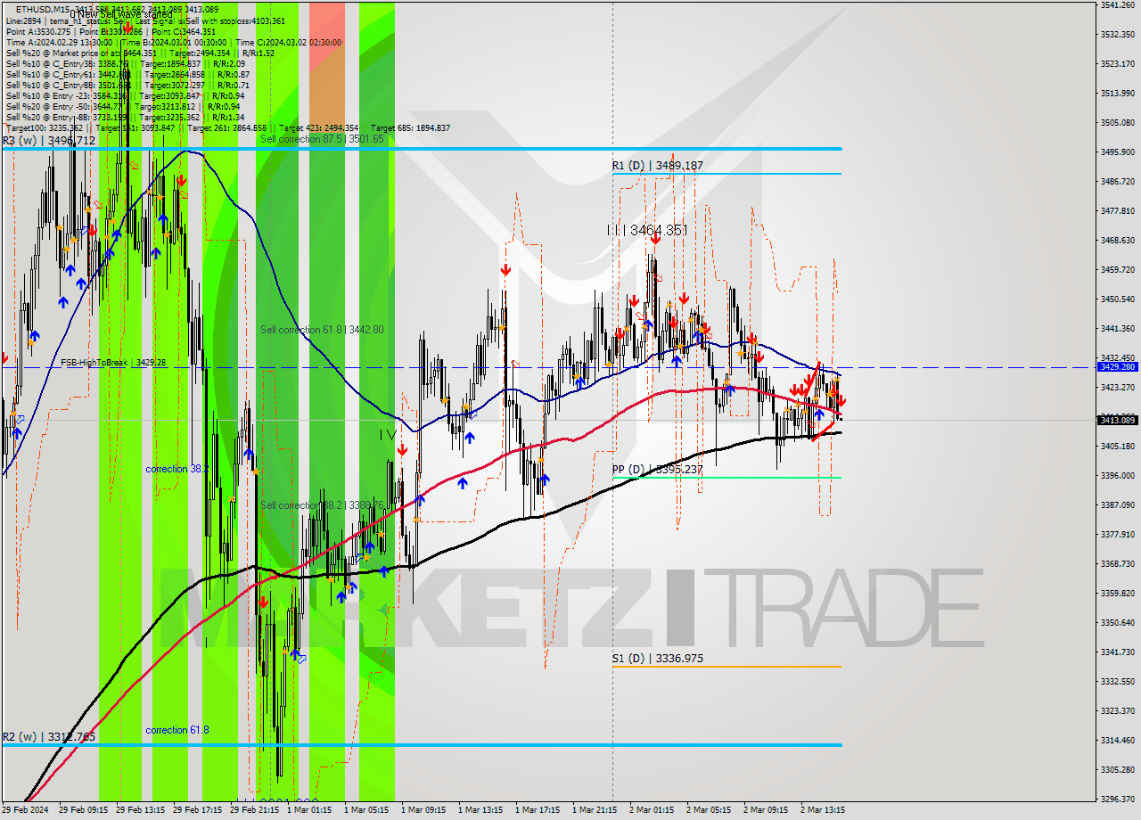Click 'Sell correction 61.8 | 3442.80' label
This screenshot has width=1141, height=820.
pyautogui.click(x=322, y=330)
